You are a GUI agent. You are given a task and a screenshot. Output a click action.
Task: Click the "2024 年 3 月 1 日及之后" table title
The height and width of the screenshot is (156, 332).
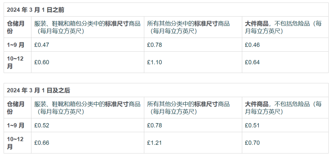[x=38, y=90]
